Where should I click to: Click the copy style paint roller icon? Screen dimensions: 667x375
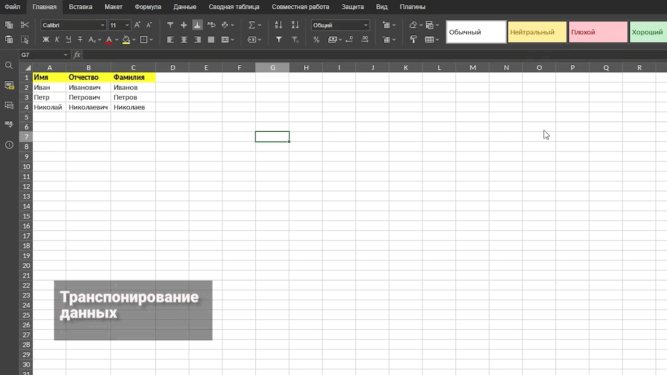pyautogui.click(x=413, y=40)
